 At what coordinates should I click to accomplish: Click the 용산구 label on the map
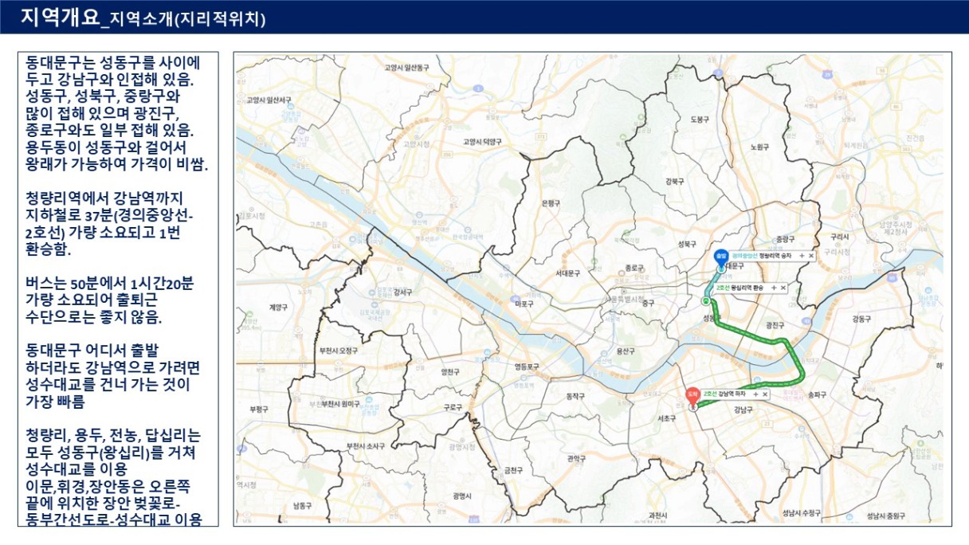(x=626, y=351)
